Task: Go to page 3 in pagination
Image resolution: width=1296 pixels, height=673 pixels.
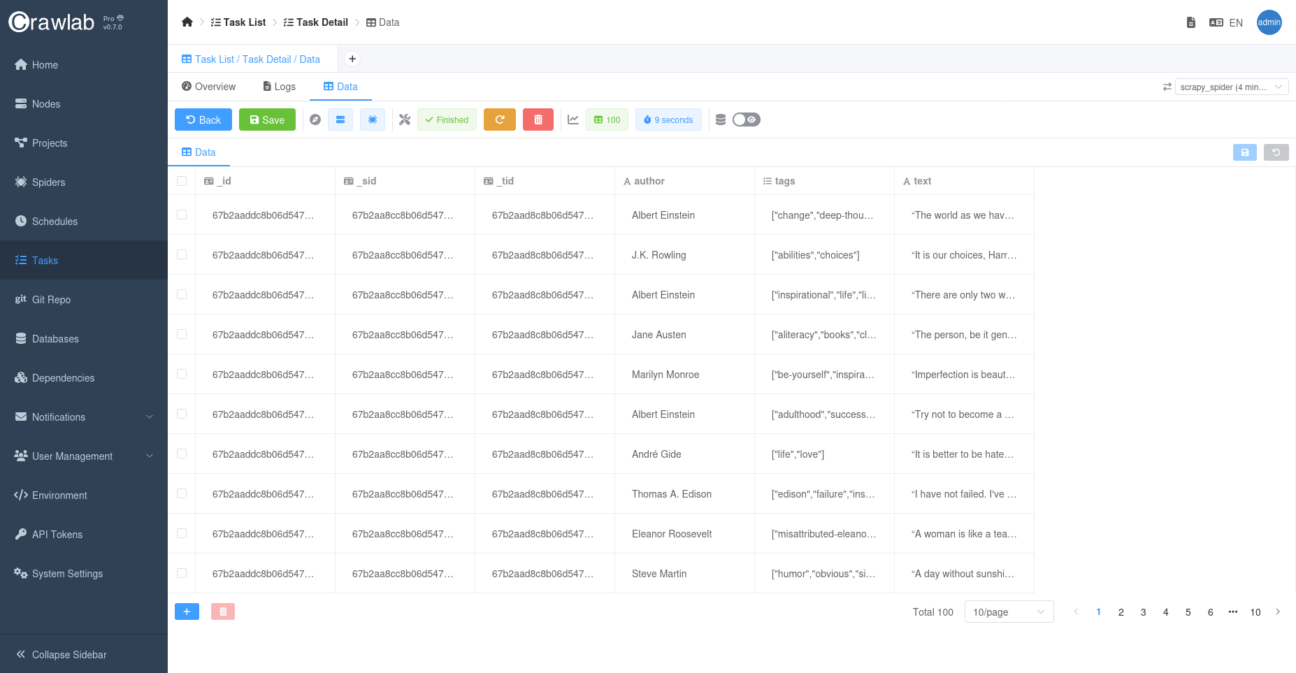Action: click(1143, 612)
